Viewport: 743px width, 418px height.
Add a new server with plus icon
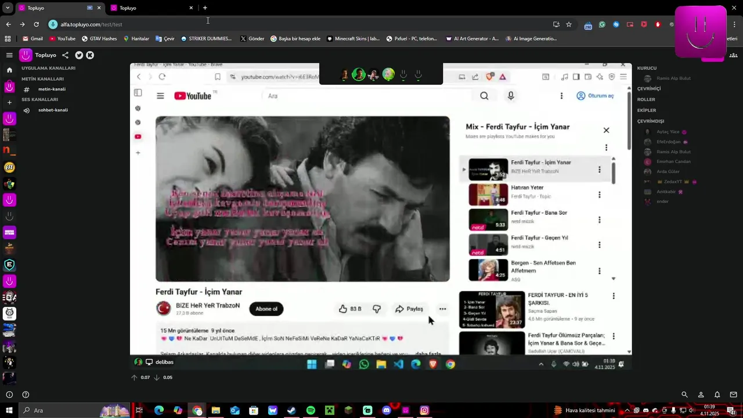pyautogui.click(x=9, y=103)
